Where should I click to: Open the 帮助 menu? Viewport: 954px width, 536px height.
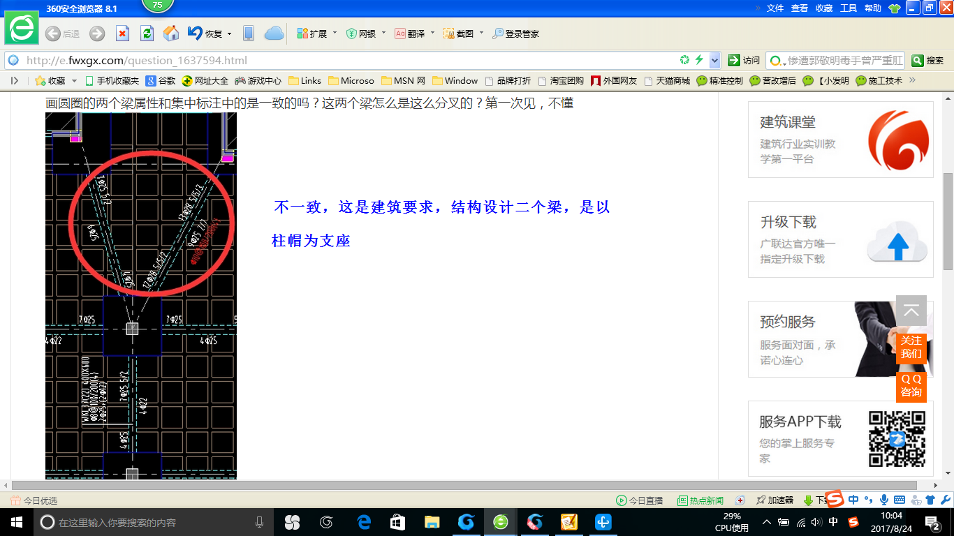pyautogui.click(x=873, y=8)
